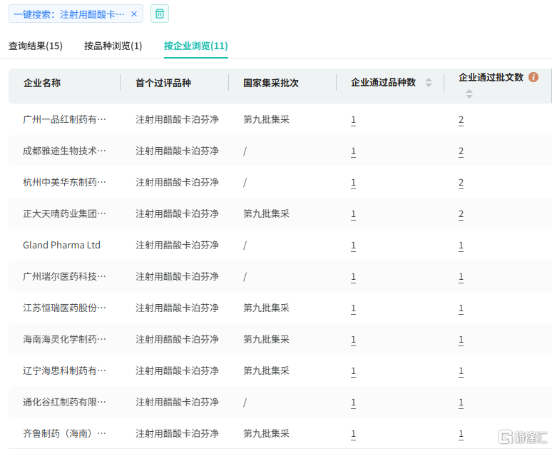Open 批文数 link for 通化谷红制药

coord(461,402)
